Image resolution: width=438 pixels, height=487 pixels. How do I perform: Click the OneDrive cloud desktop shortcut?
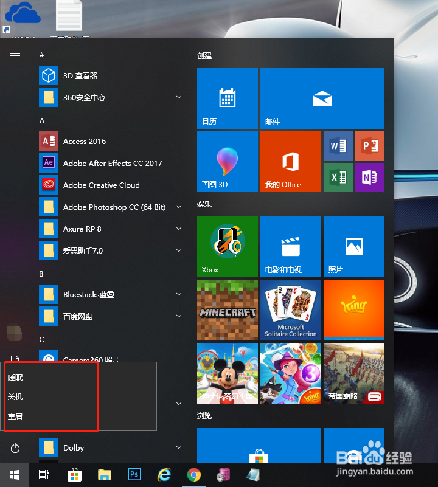pos(23,16)
